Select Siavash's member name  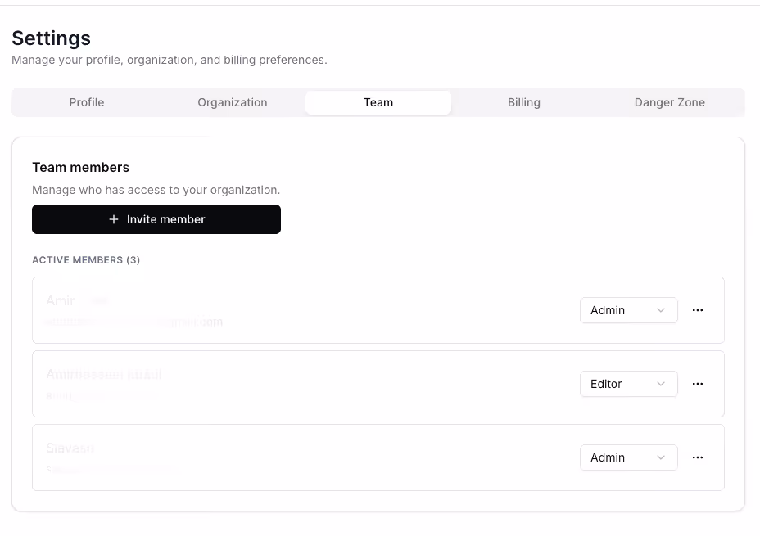70,448
